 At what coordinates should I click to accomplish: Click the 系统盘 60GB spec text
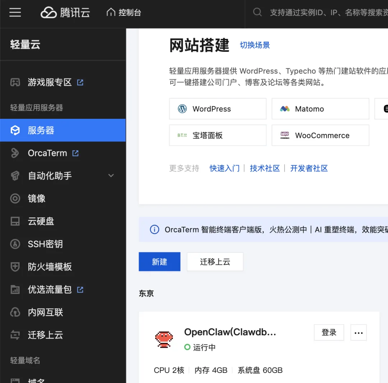click(260, 370)
